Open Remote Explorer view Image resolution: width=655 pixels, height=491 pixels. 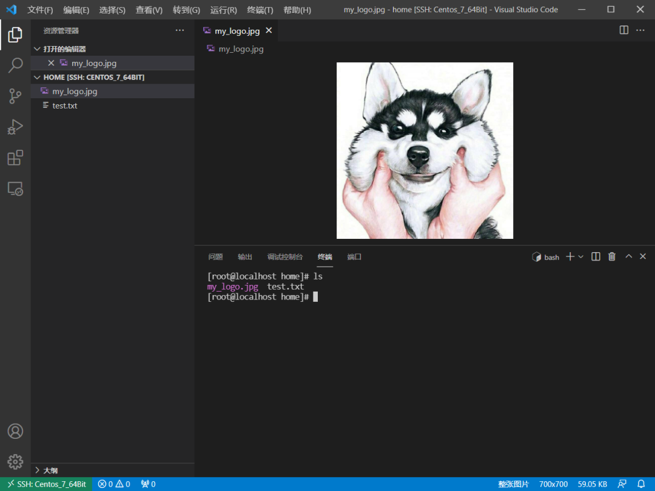click(x=15, y=189)
